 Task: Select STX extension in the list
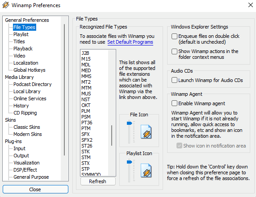tap(85, 163)
